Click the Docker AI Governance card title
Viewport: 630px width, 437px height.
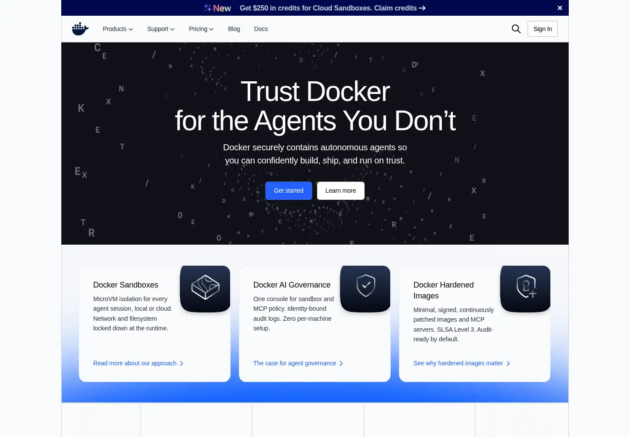coord(292,285)
